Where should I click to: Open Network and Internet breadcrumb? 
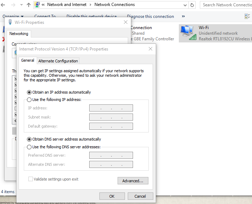[x=67, y=5]
